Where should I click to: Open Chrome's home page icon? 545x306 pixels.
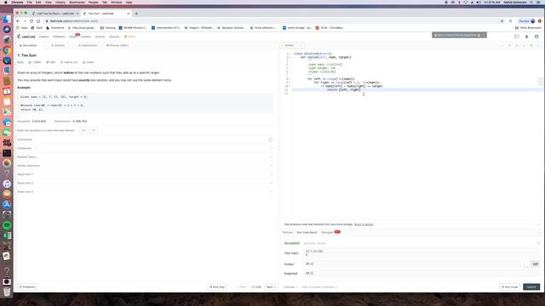click(38, 21)
